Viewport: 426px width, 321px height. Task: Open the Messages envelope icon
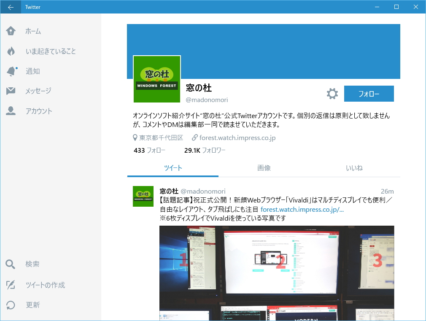click(x=11, y=91)
